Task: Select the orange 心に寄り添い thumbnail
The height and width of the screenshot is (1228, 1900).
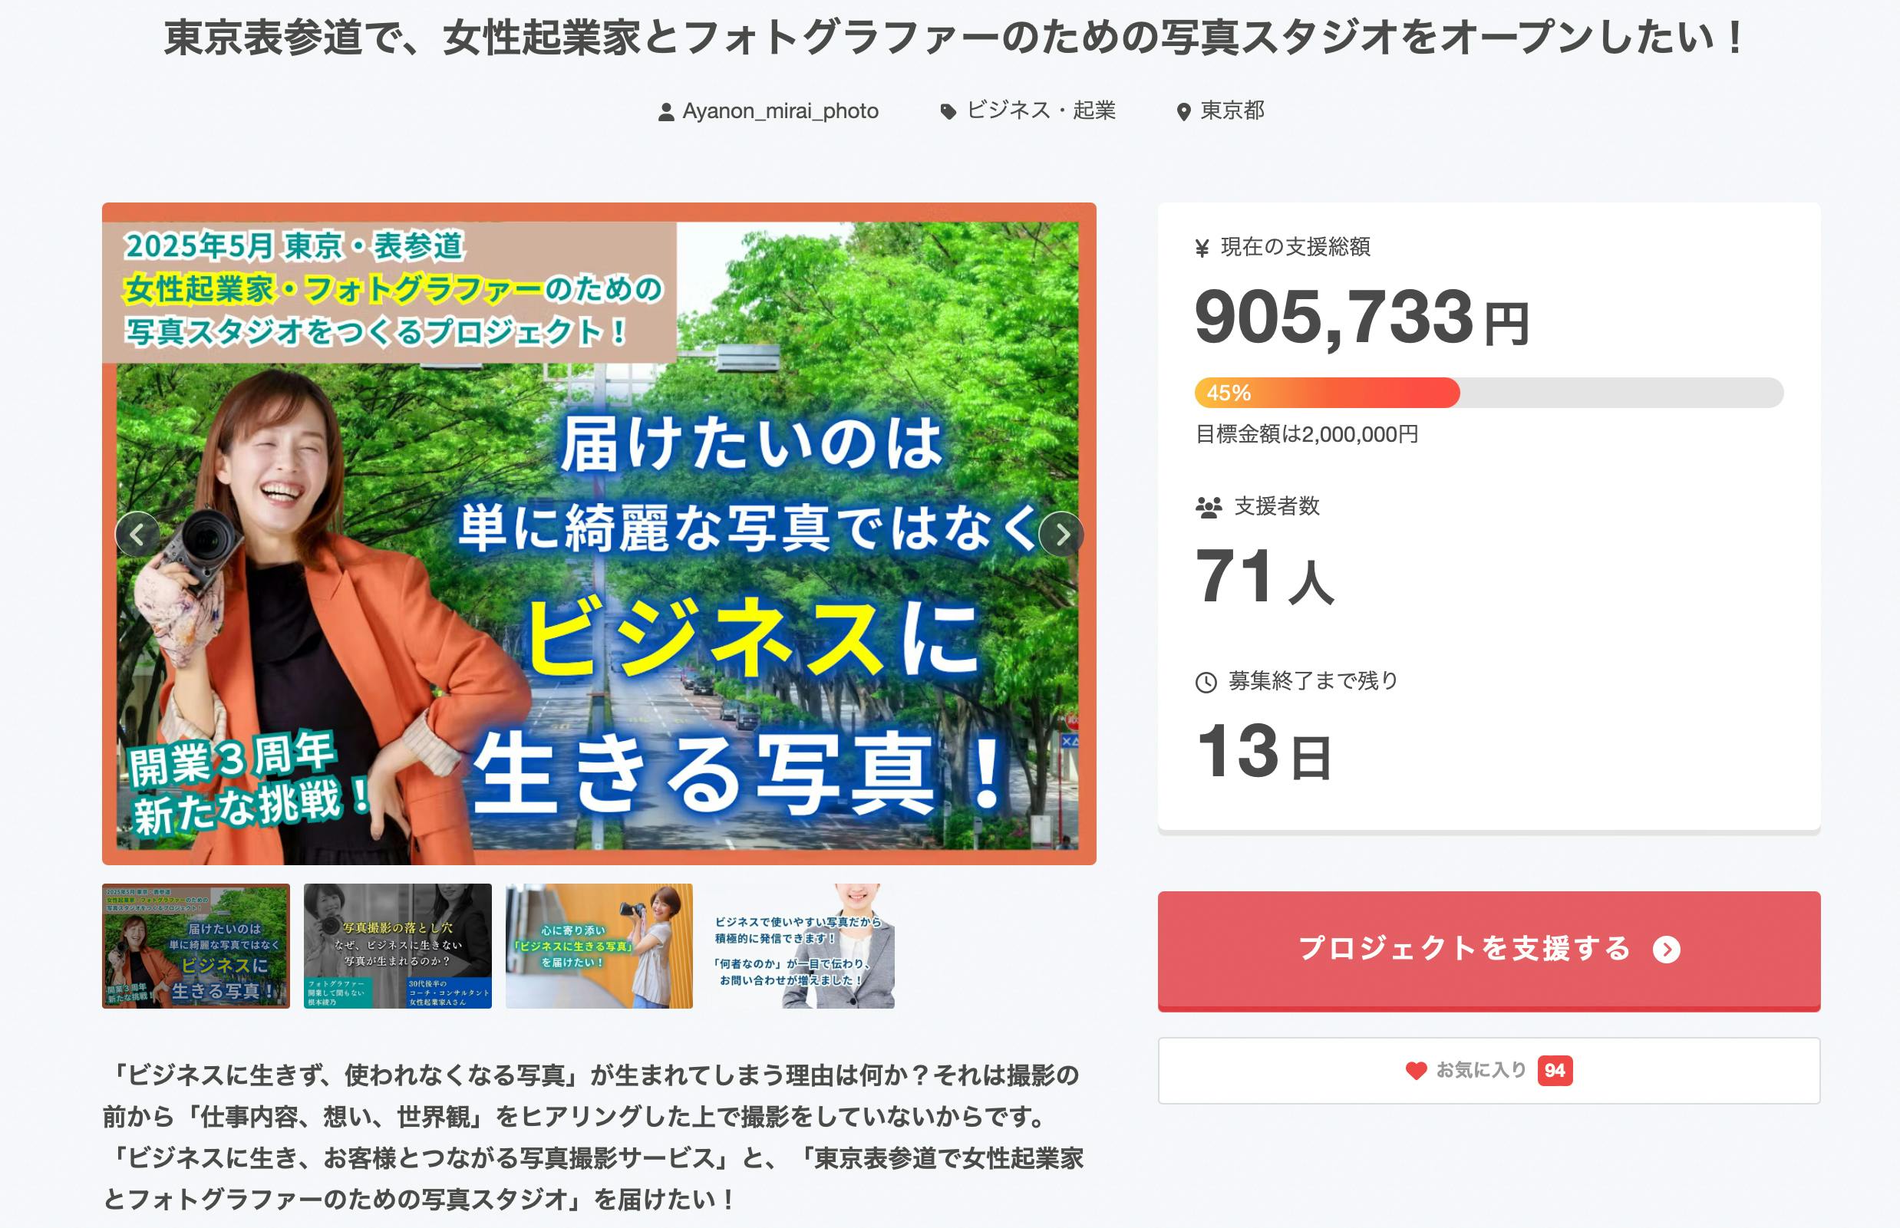Action: tap(599, 946)
